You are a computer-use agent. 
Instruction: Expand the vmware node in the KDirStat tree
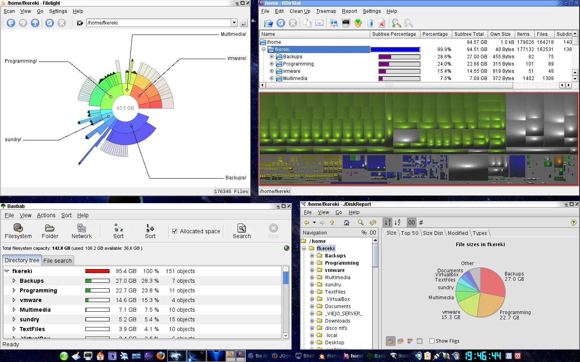click(x=271, y=71)
